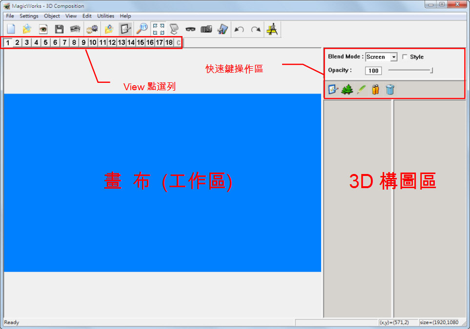
Task: Open the gears settings icon
Action: coord(92,29)
